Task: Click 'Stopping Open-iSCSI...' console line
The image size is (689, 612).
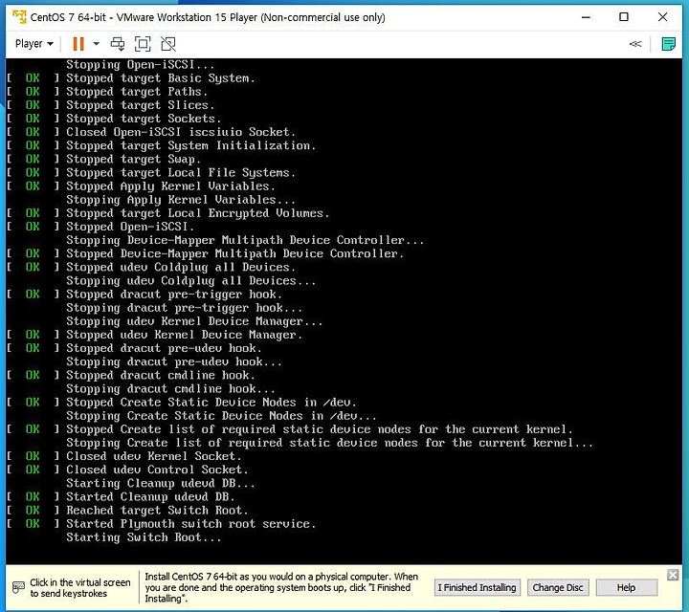Action: point(140,64)
